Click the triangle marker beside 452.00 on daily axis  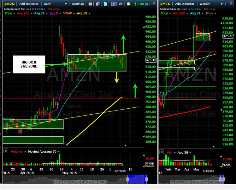(144, 27)
